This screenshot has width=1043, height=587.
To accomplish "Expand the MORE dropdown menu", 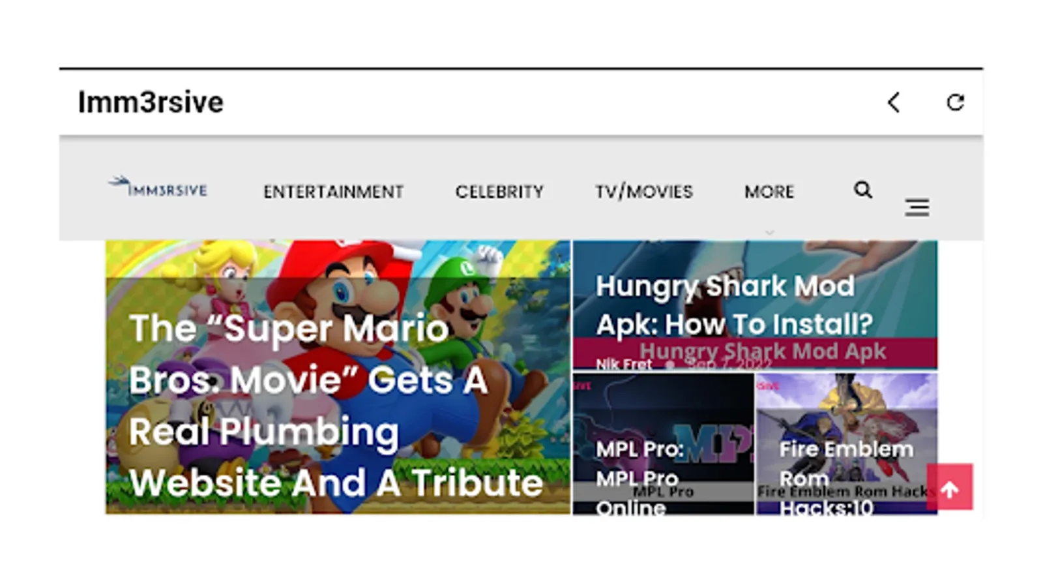I will coord(769,192).
